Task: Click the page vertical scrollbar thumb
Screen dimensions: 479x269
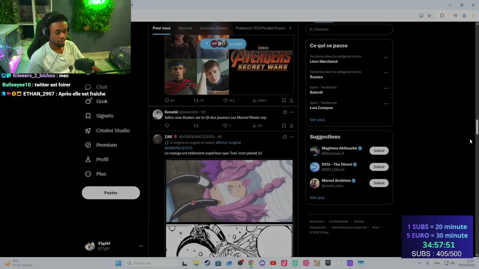Action: coord(477,127)
